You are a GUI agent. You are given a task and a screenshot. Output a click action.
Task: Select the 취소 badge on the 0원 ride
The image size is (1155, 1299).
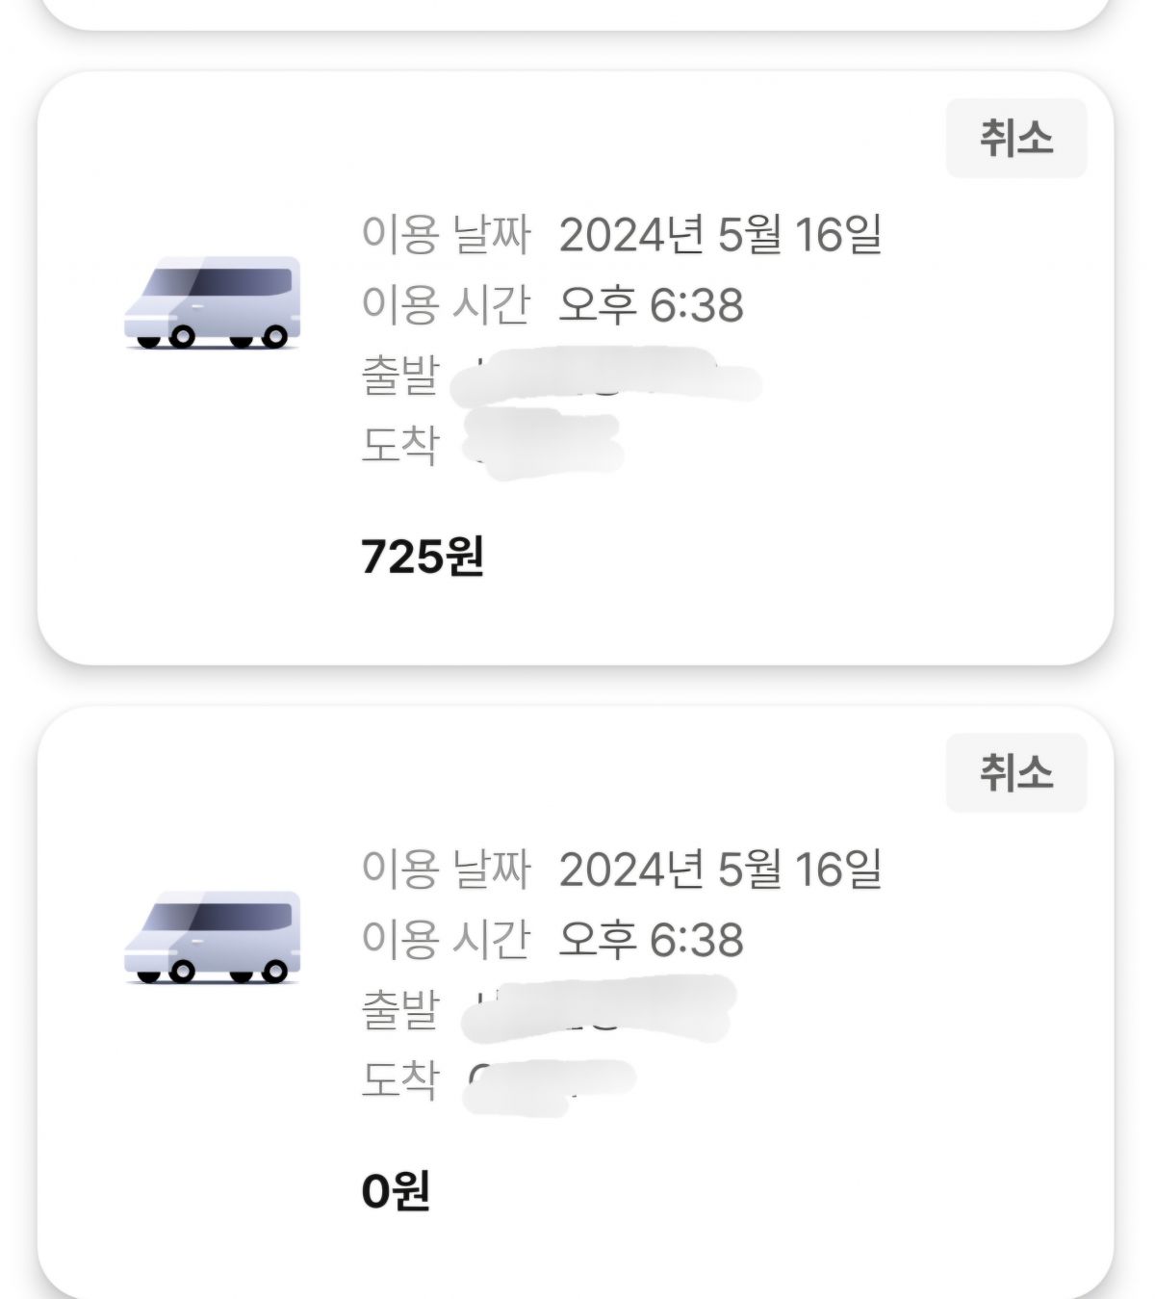(x=1016, y=773)
